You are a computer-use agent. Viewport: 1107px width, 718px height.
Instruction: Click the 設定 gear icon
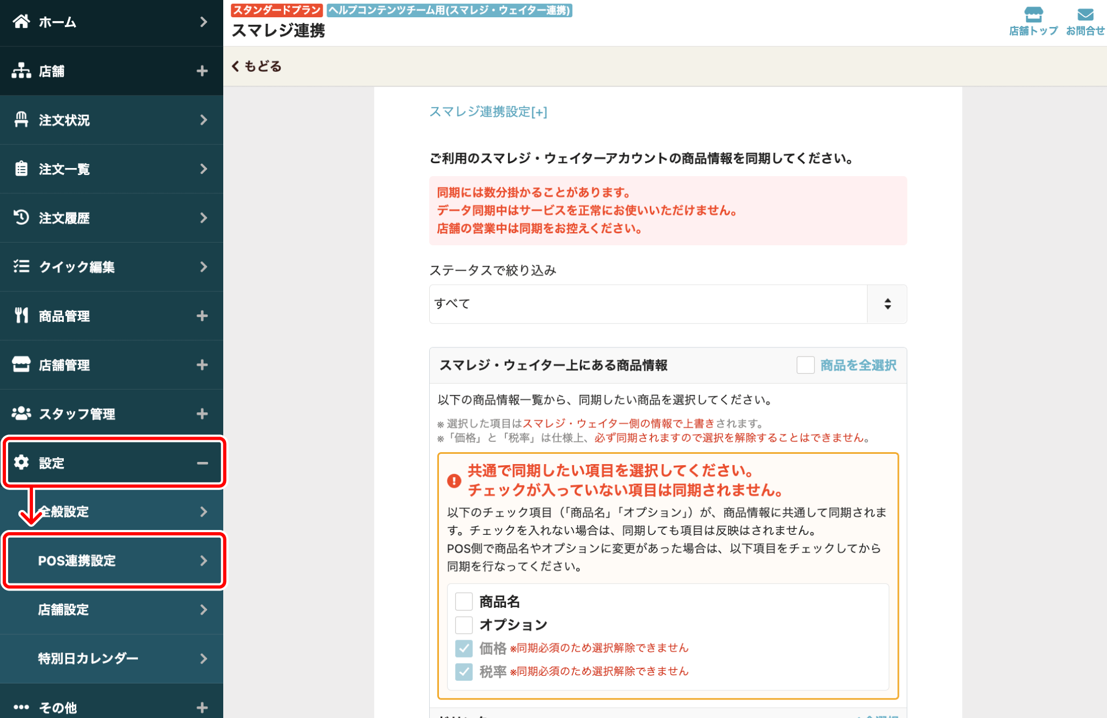coord(21,462)
